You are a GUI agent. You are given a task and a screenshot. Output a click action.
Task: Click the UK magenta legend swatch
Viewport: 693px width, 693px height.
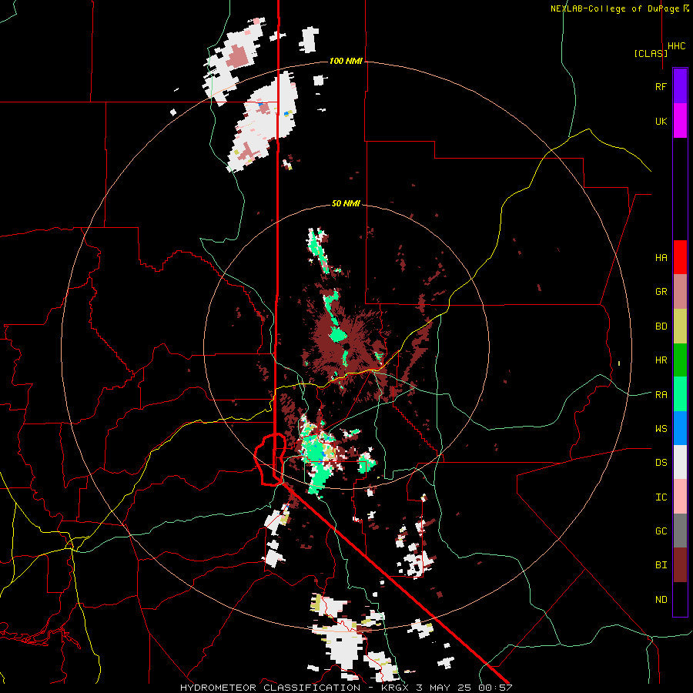(680, 121)
